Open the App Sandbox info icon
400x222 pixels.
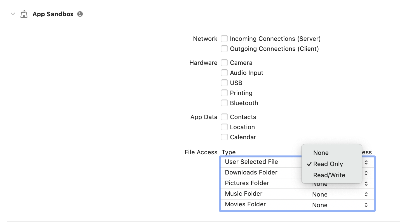pyautogui.click(x=80, y=14)
